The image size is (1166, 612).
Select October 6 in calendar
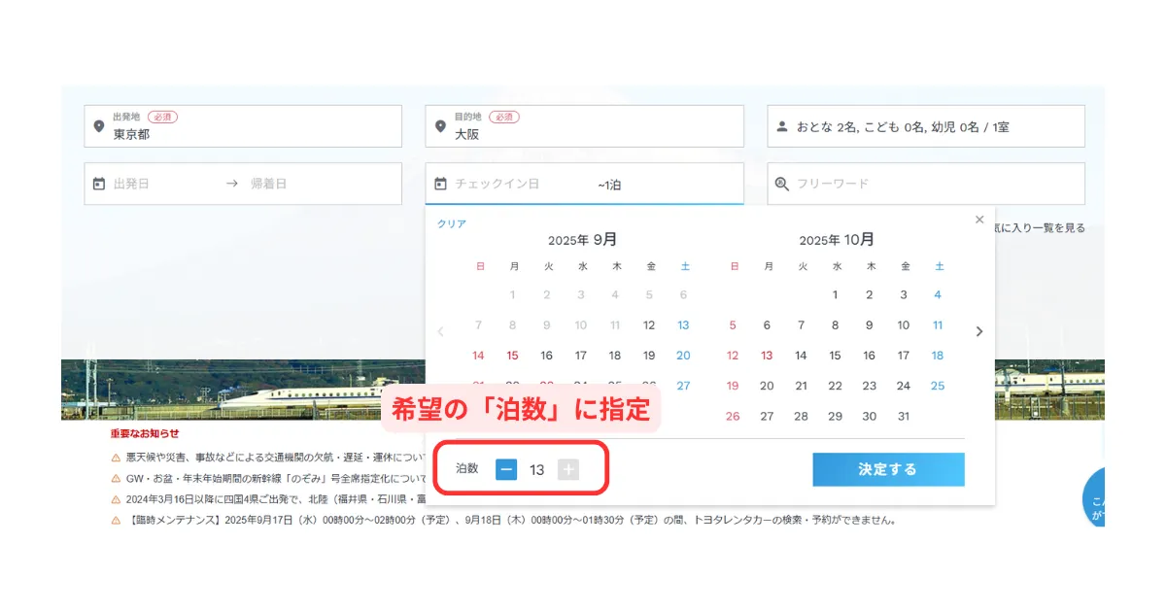[767, 325]
